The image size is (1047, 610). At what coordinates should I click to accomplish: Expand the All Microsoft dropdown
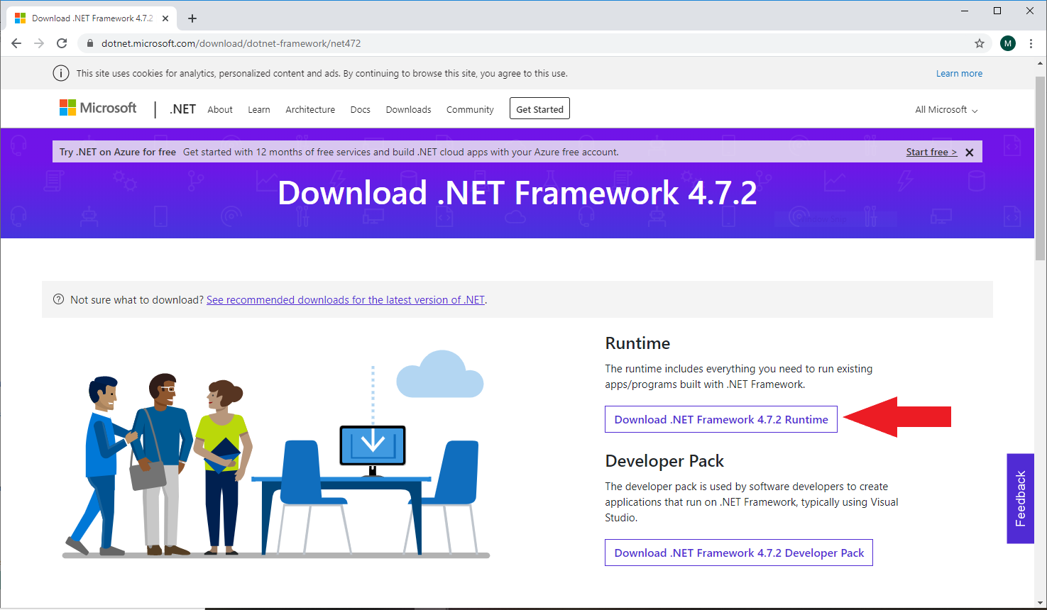946,110
